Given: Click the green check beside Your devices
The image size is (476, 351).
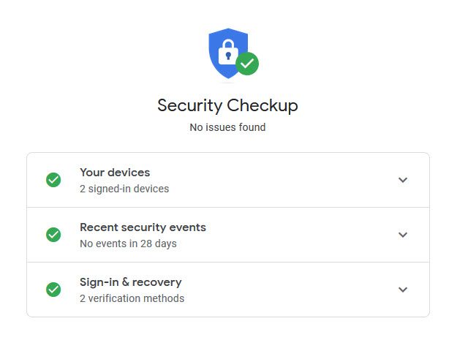Looking at the screenshot, I should pos(53,180).
